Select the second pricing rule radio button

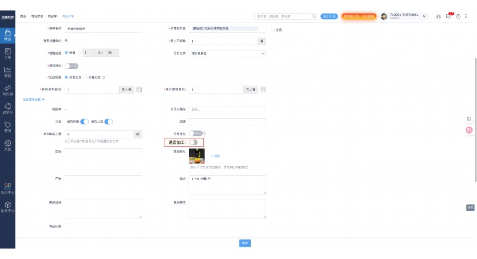[86, 78]
